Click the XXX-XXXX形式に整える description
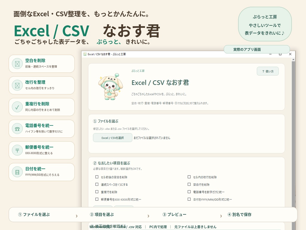 (39, 153)
